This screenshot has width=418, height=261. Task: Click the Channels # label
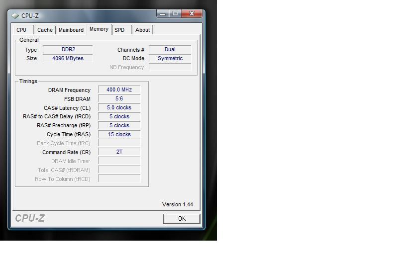pyautogui.click(x=131, y=50)
